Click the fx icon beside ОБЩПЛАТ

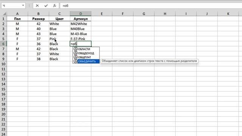pos(76,57)
